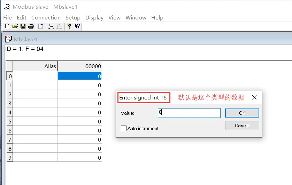Select the value cell of register 9
The height and width of the screenshot is (185, 292).
pos(79,157)
